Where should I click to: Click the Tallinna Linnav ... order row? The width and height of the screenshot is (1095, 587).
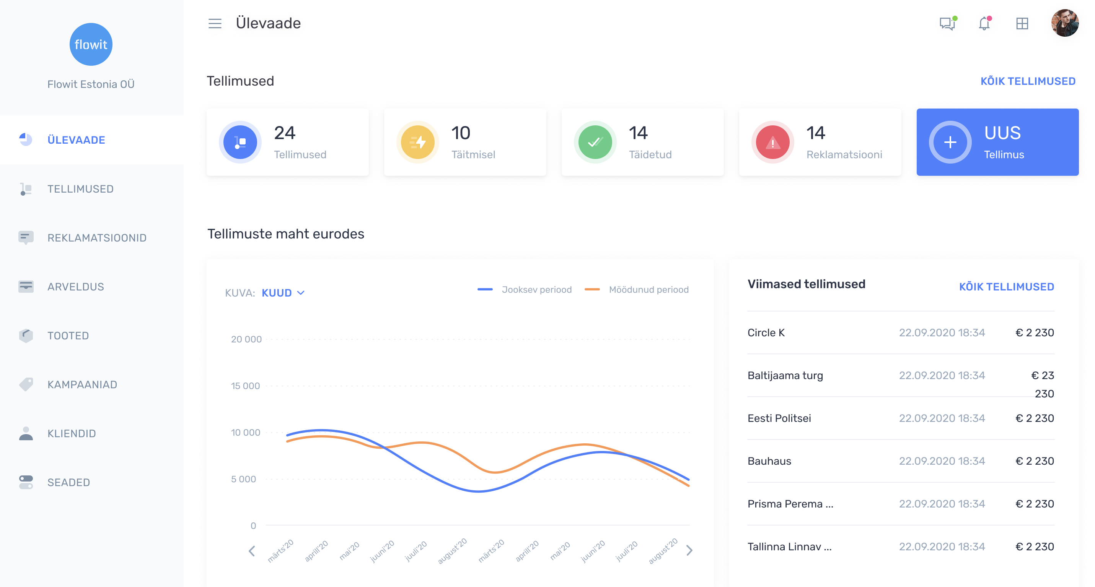click(x=901, y=546)
